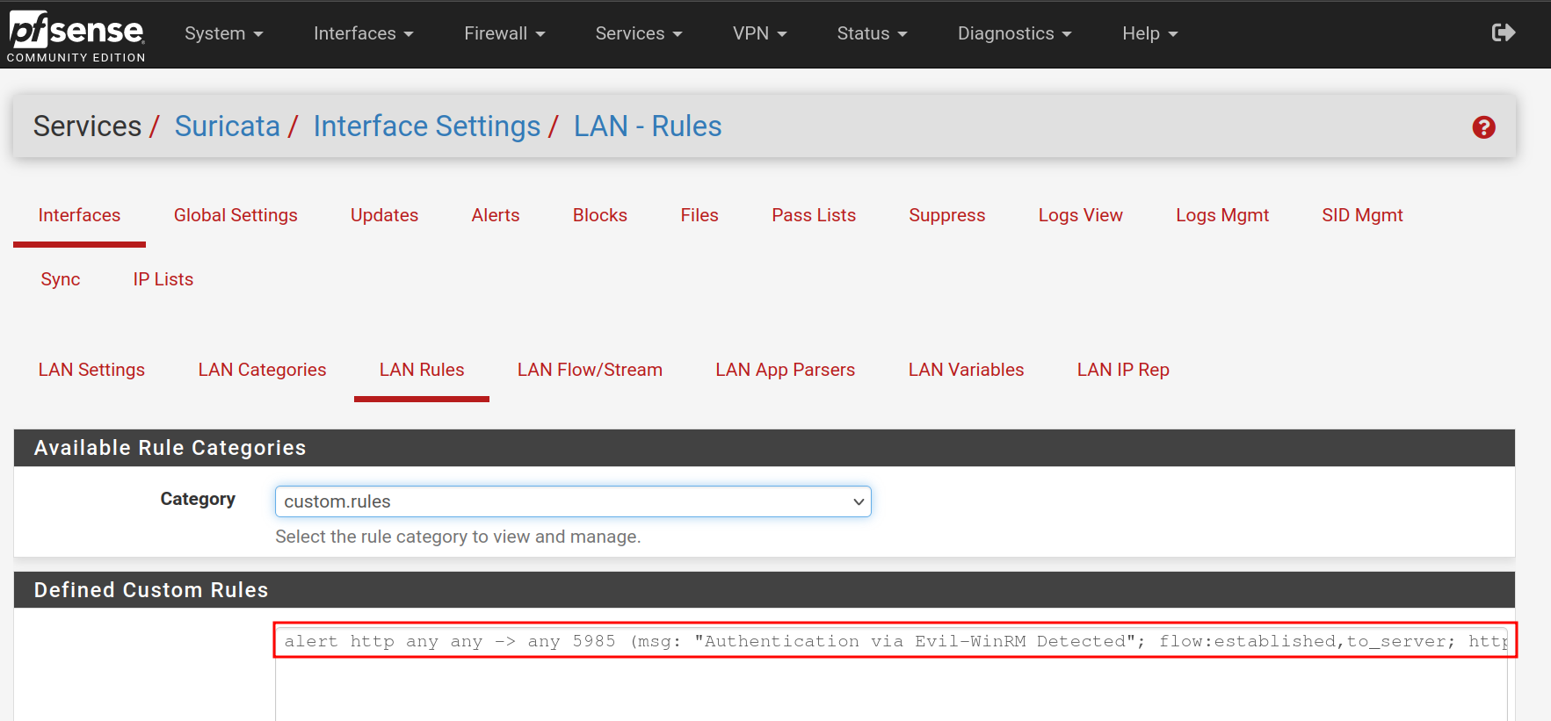This screenshot has width=1551, height=721.
Task: Click the pfSense Community Edition logo
Action: click(x=76, y=35)
